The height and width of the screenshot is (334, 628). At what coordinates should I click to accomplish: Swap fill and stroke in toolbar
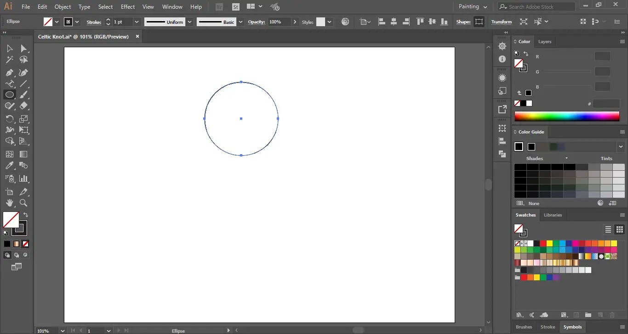pos(26,214)
